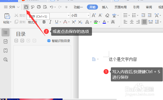Align text right

(x=138, y=22)
